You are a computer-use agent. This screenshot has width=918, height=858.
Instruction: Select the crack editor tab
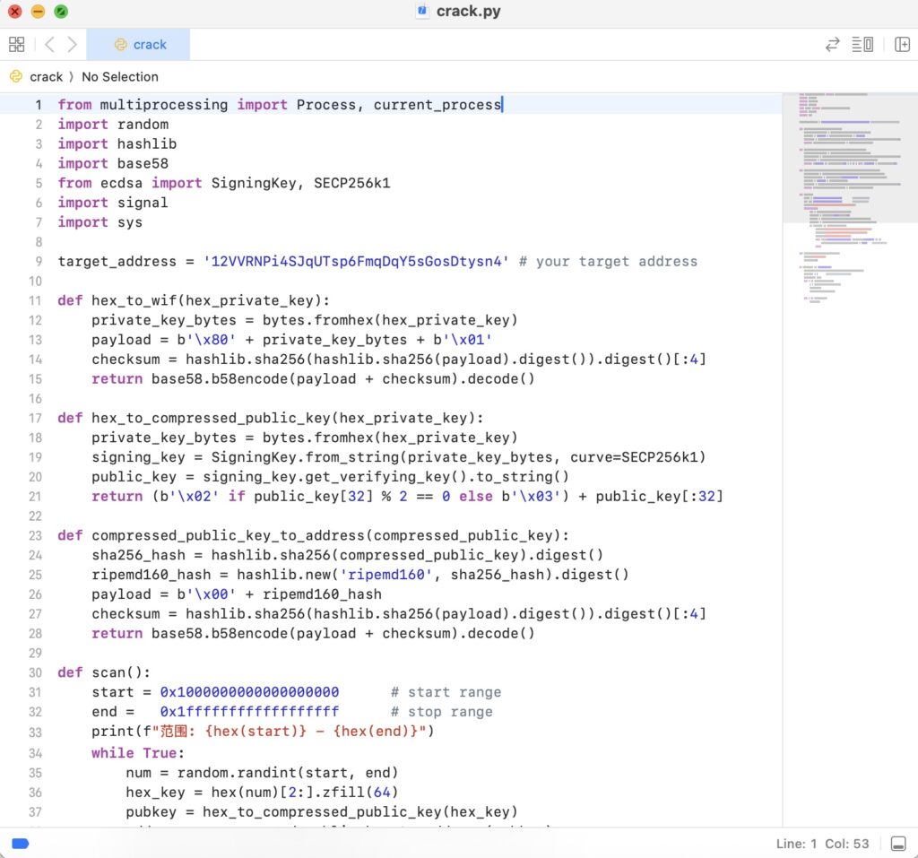point(138,45)
